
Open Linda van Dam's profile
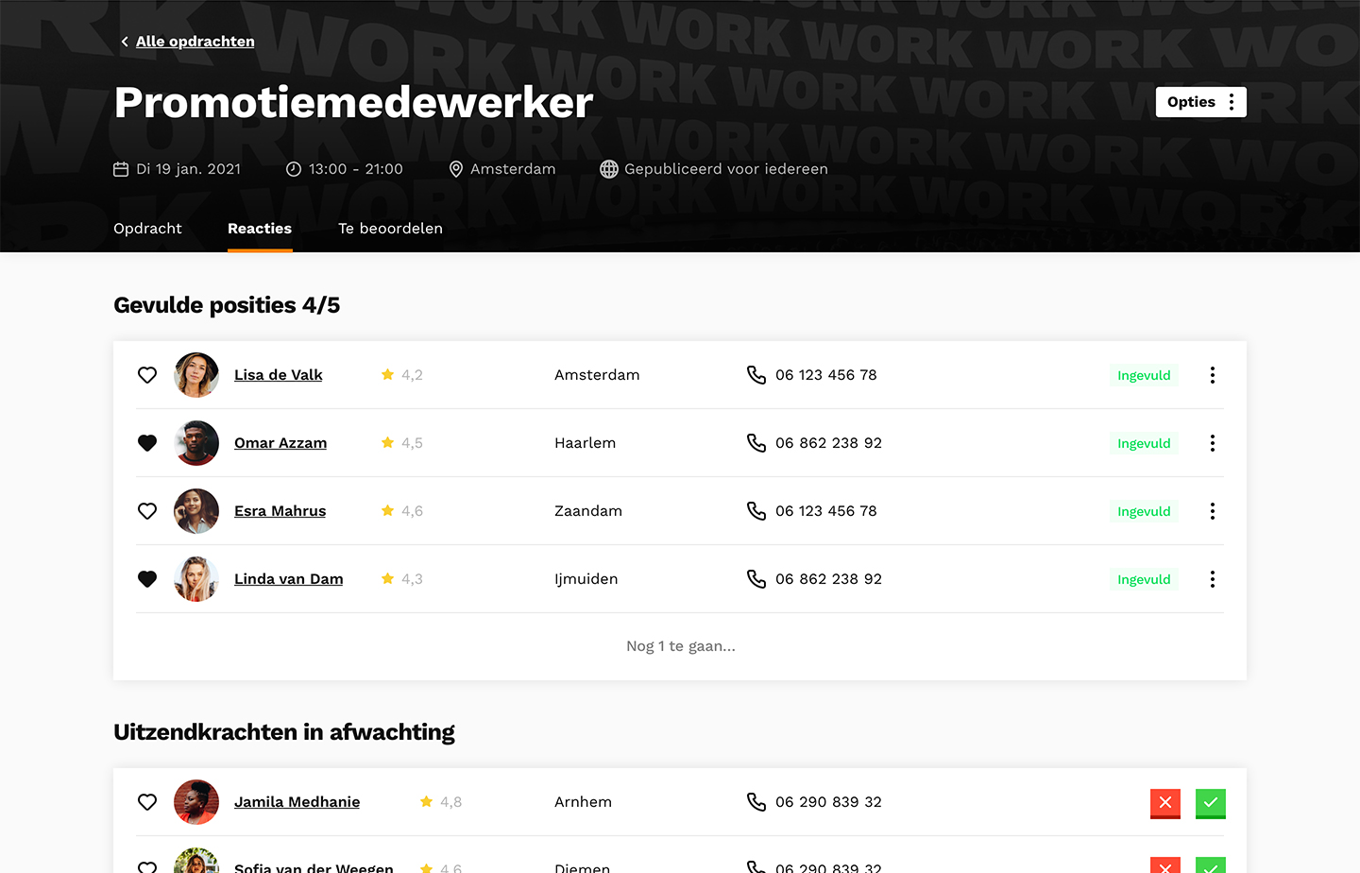pos(289,579)
